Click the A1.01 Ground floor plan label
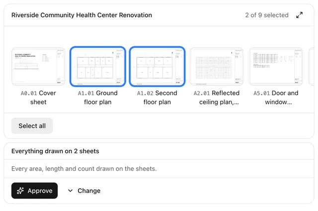 [98, 98]
